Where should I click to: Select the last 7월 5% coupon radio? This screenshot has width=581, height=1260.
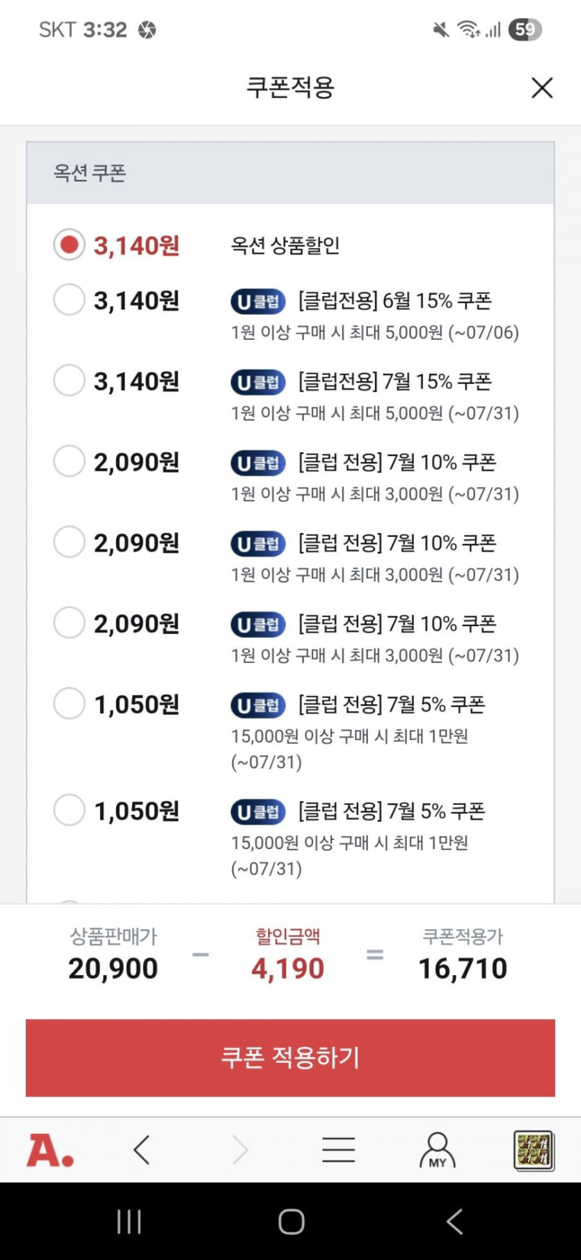70,811
